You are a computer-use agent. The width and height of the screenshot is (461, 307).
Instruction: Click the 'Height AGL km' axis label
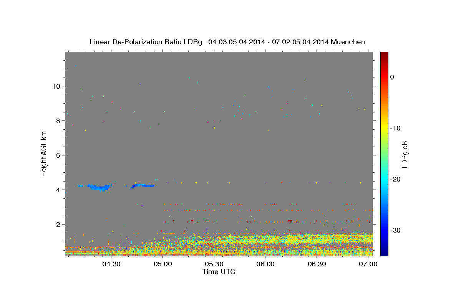[44, 153]
